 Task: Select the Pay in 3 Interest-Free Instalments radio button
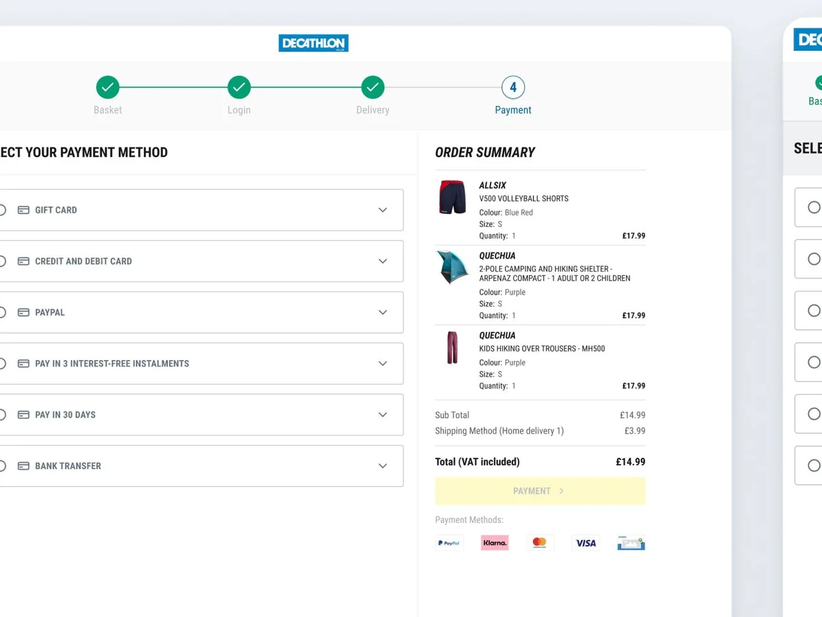(x=1, y=363)
